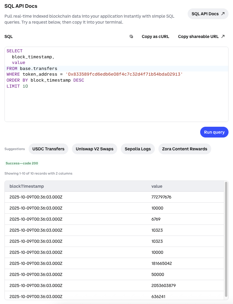This screenshot has height=304, width=233.
Task: Click Copy as cURL
Action: click(x=155, y=36)
